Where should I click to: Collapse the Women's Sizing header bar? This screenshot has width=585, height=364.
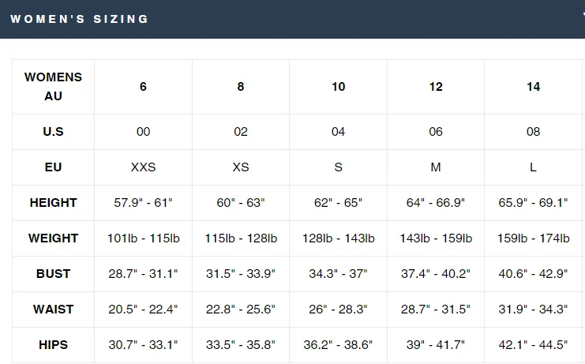(x=292, y=19)
